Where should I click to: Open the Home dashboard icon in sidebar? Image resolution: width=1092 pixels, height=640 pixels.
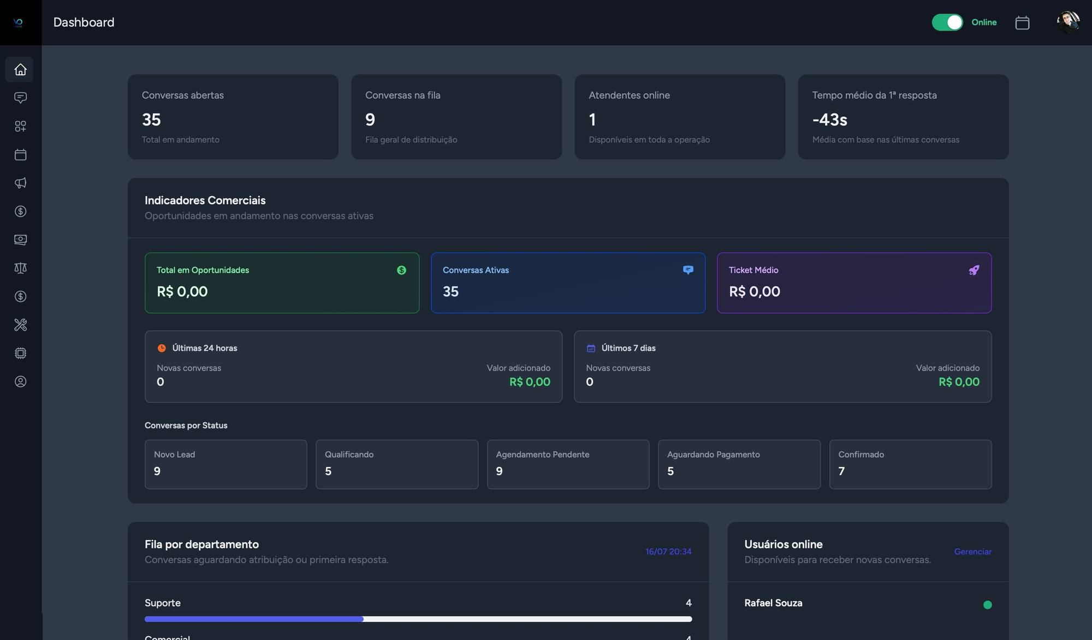tap(20, 70)
